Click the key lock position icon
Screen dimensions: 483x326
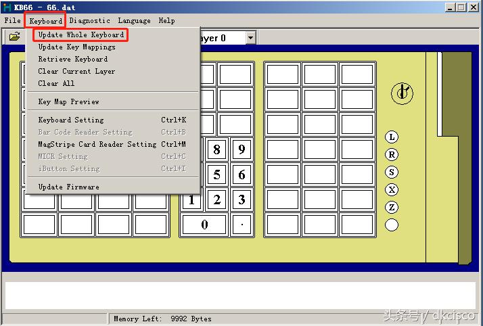[402, 93]
